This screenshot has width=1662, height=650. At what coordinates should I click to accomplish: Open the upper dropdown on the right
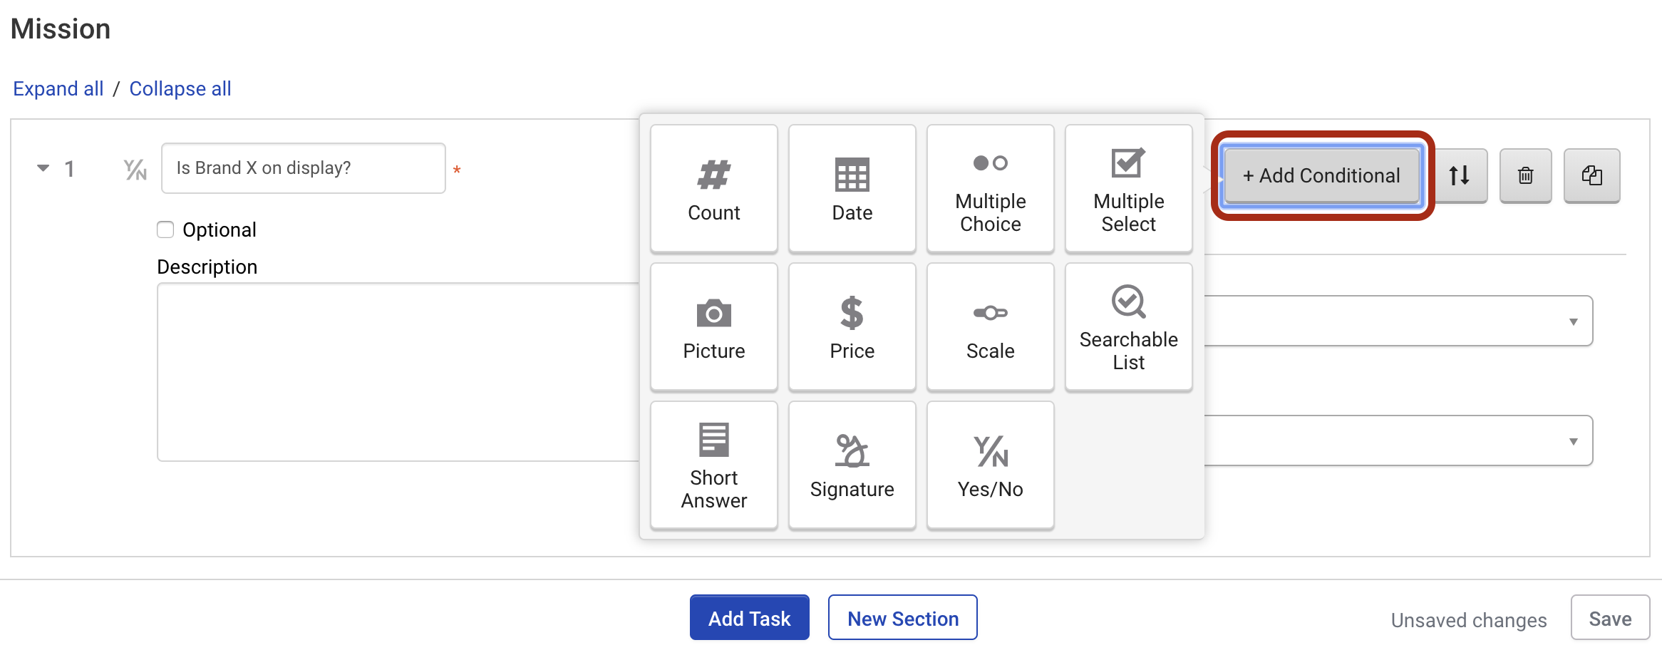(x=1398, y=321)
